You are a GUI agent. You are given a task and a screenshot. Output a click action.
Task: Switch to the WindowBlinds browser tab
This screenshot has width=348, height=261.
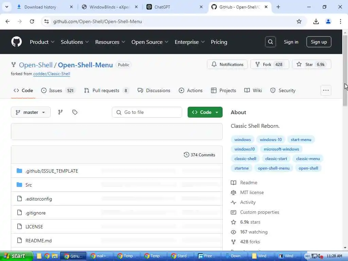109,7
